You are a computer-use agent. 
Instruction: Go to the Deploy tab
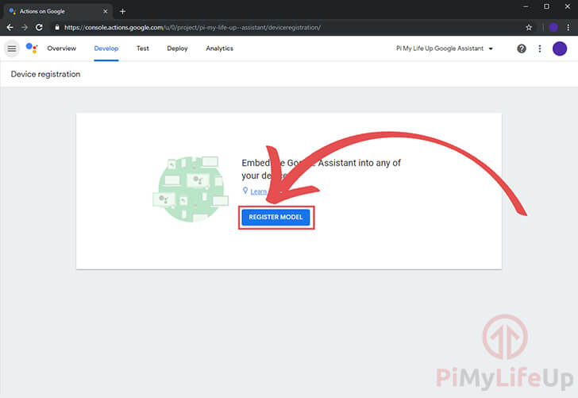click(177, 48)
